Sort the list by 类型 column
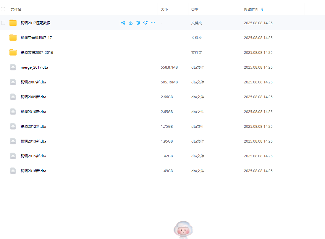 (195, 9)
